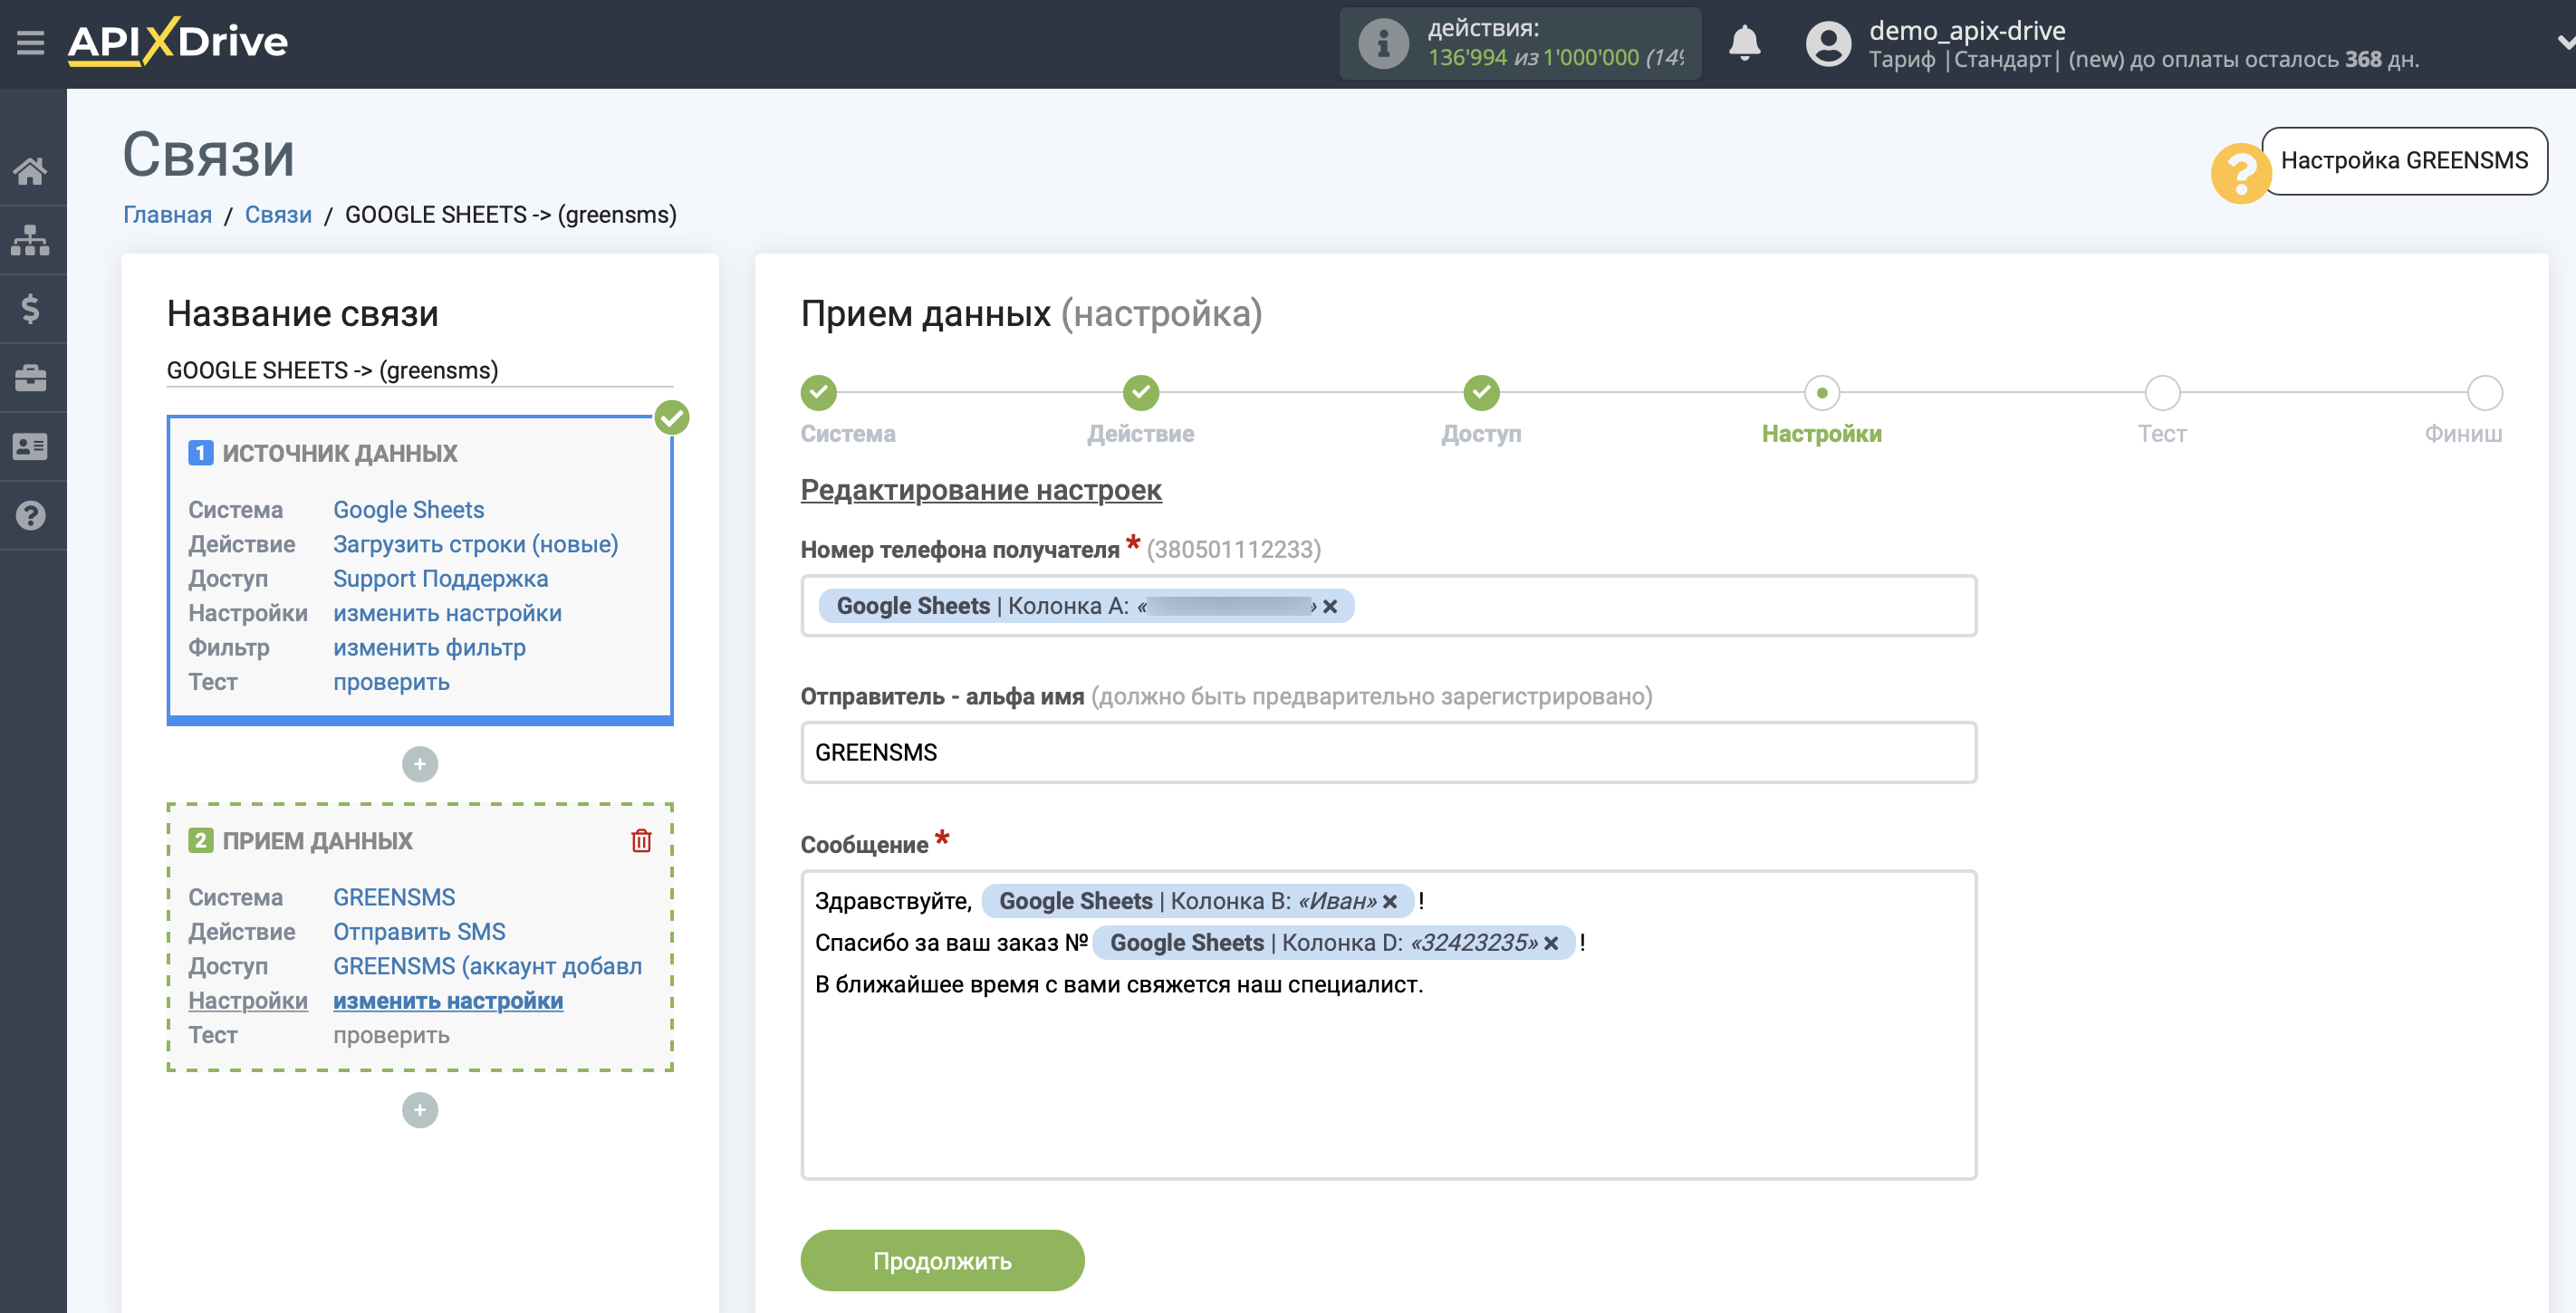Click the Продолжить button

(x=942, y=1260)
